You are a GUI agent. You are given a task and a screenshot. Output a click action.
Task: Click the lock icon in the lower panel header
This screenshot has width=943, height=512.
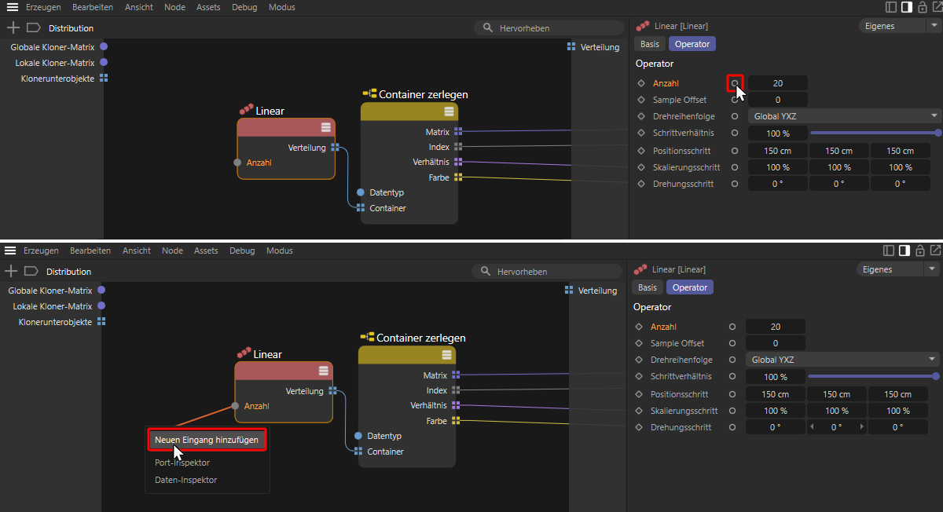919,251
